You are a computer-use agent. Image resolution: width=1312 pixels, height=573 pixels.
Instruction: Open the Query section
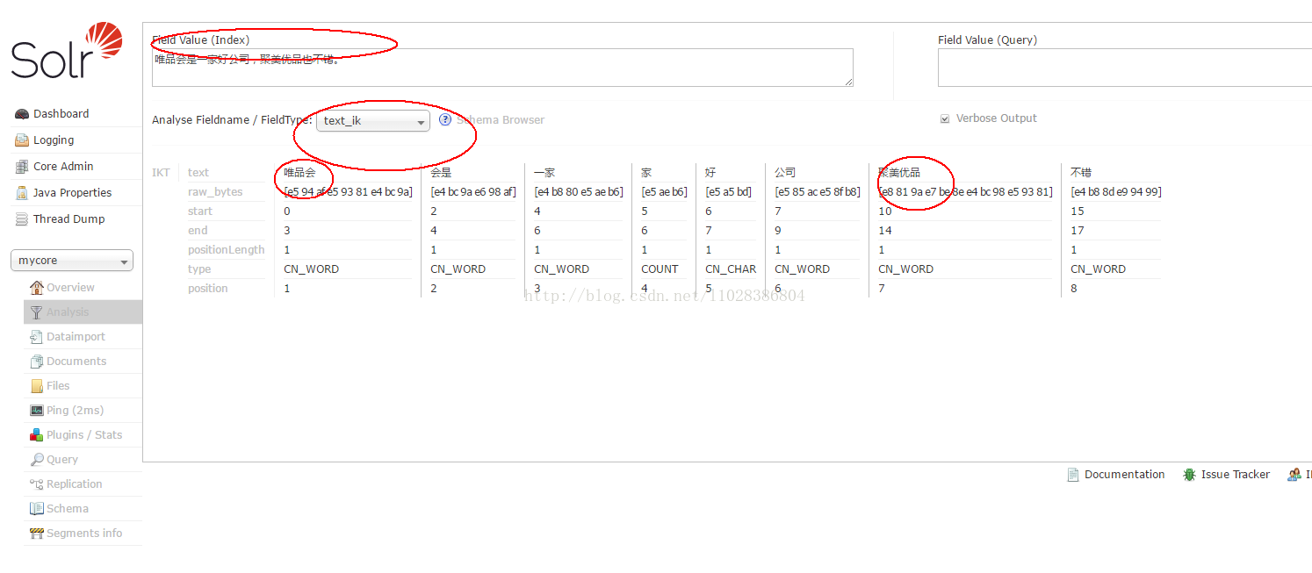62,460
